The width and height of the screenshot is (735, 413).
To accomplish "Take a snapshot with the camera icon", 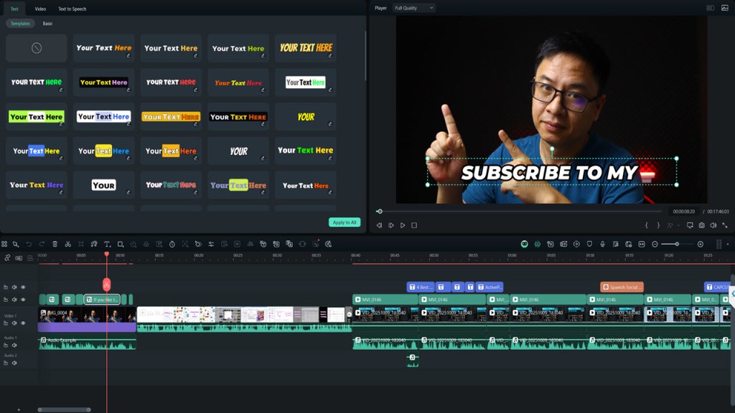I will (x=701, y=225).
